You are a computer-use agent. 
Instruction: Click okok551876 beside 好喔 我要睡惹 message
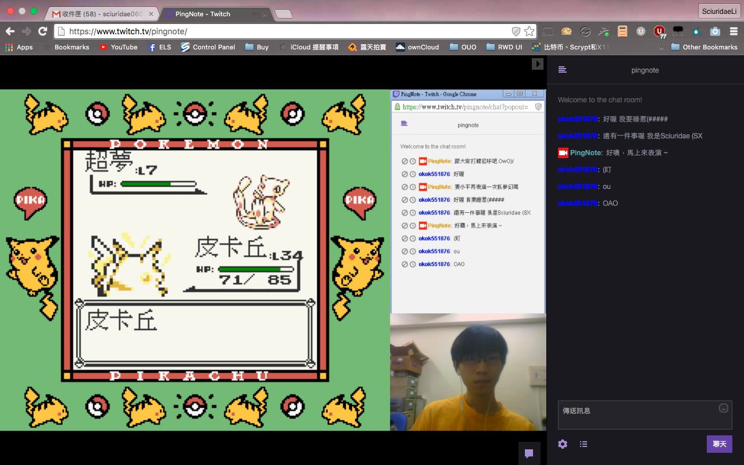577,119
